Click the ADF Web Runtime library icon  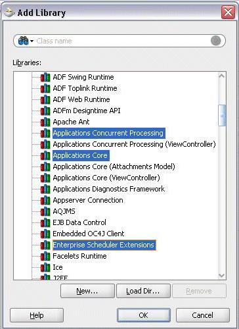(x=45, y=99)
